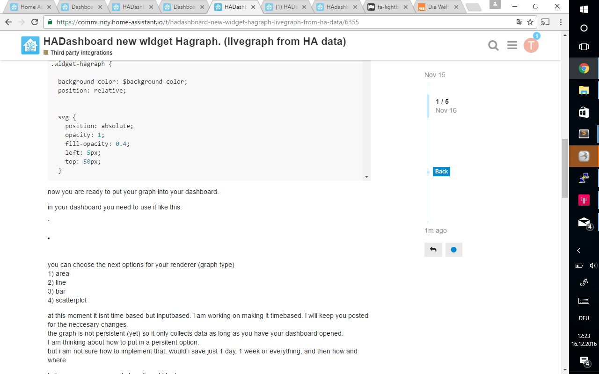Launch Mail from the taskbar
This screenshot has width=599, height=374.
(x=583, y=222)
